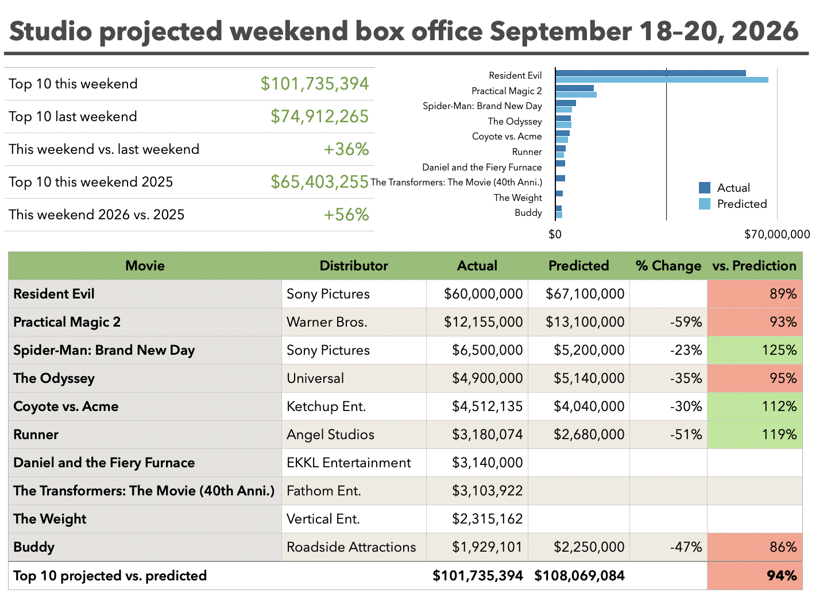Click the 86% vs. prediction cell

pos(755,547)
